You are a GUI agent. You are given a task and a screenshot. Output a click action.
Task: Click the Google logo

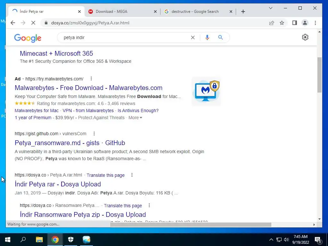point(28,38)
